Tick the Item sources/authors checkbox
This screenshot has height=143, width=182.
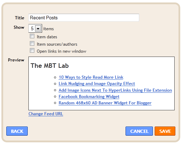click(x=32, y=44)
